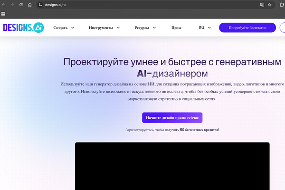This screenshot has height=190, width=285.
Task: Expand the Создать dropdown menu
Action: pos(64,28)
